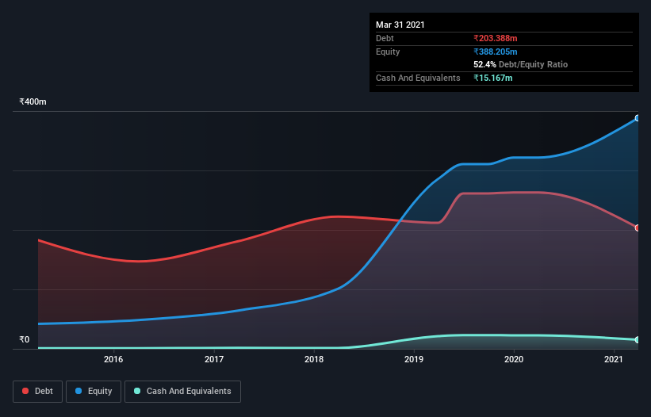
Task: Click the 2019 x-axis label
Action: (x=414, y=359)
